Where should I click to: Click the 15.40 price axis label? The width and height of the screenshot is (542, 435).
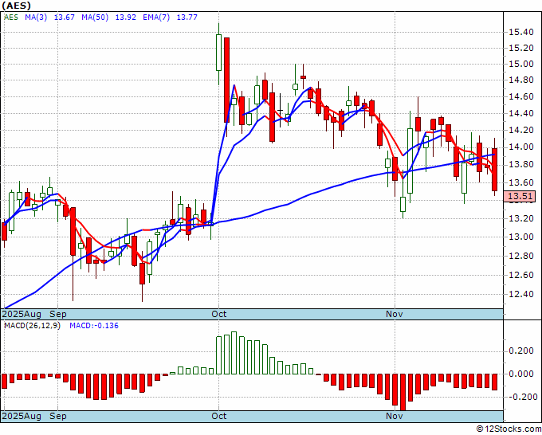521,32
